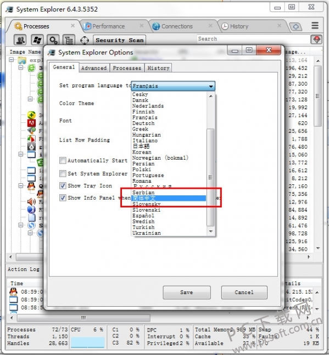Image resolution: width=329 pixels, height=355 pixels.
Task: Click the Windows flag toolbar icon
Action: (37, 40)
